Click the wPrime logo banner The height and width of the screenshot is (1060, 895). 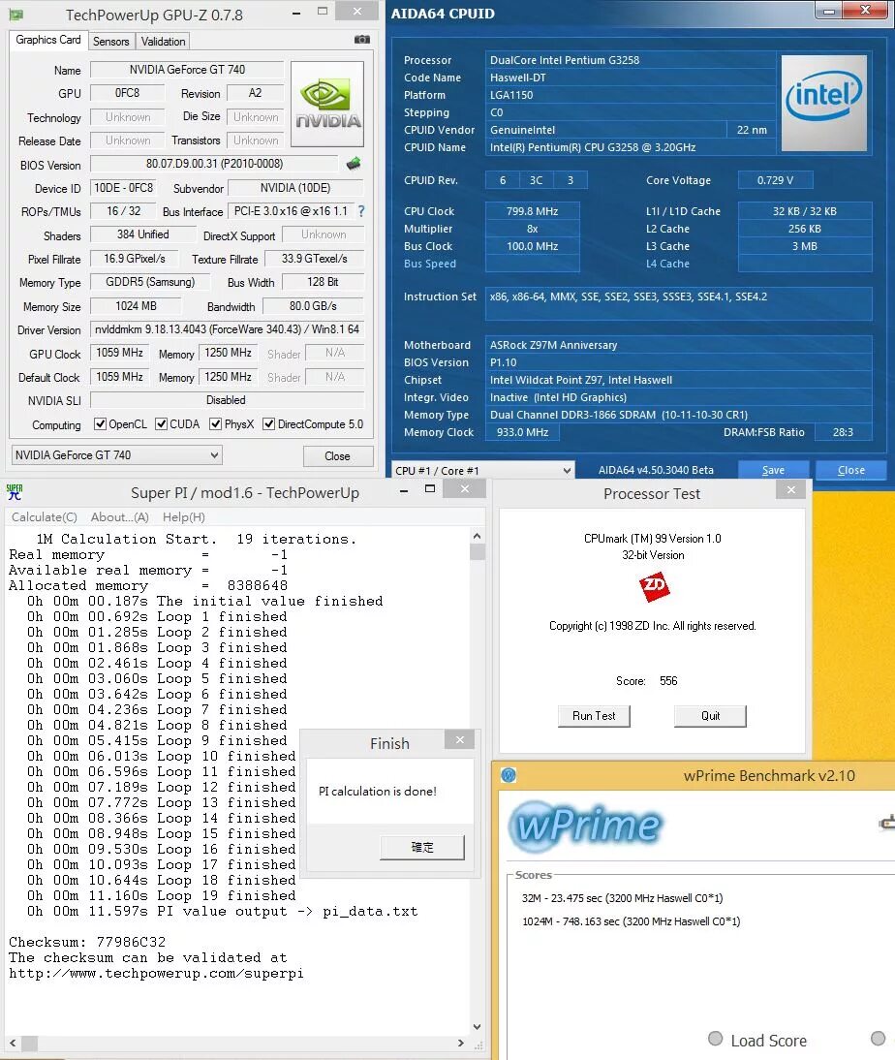coord(585,825)
